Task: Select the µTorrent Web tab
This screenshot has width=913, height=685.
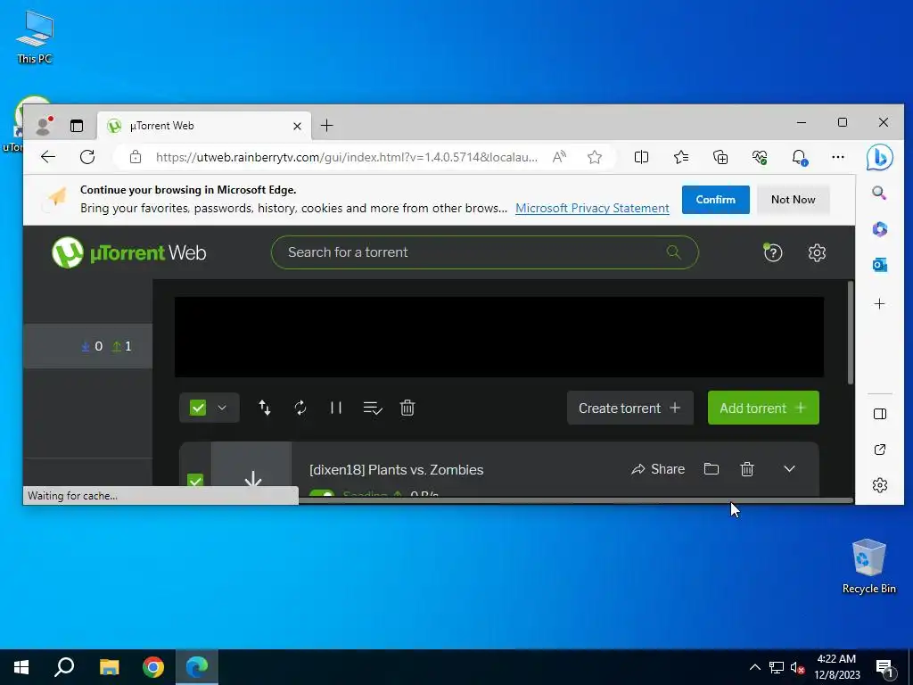Action: click(204, 125)
